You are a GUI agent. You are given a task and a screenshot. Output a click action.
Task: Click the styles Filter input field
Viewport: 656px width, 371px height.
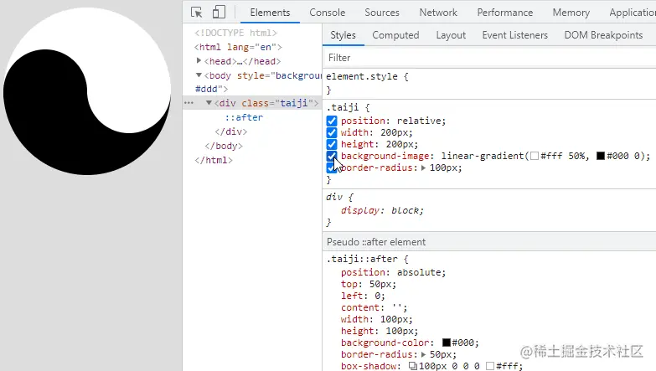click(x=489, y=58)
